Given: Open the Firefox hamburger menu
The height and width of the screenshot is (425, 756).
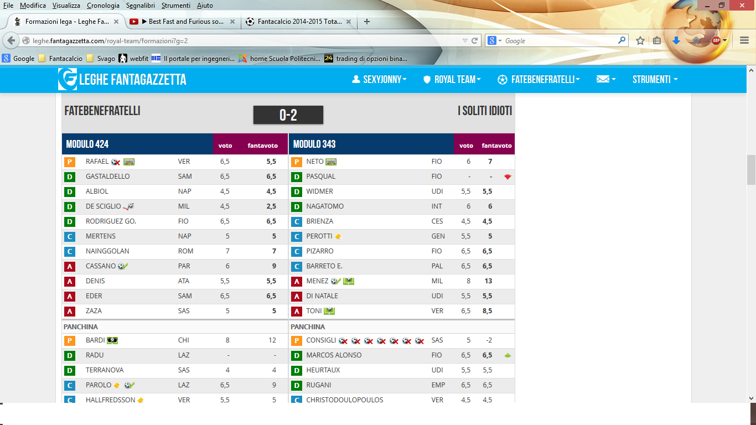Looking at the screenshot, I should [744, 40].
